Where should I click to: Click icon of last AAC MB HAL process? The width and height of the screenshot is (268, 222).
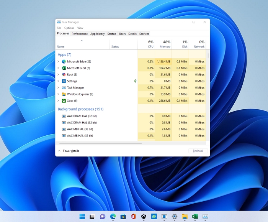click(64, 136)
